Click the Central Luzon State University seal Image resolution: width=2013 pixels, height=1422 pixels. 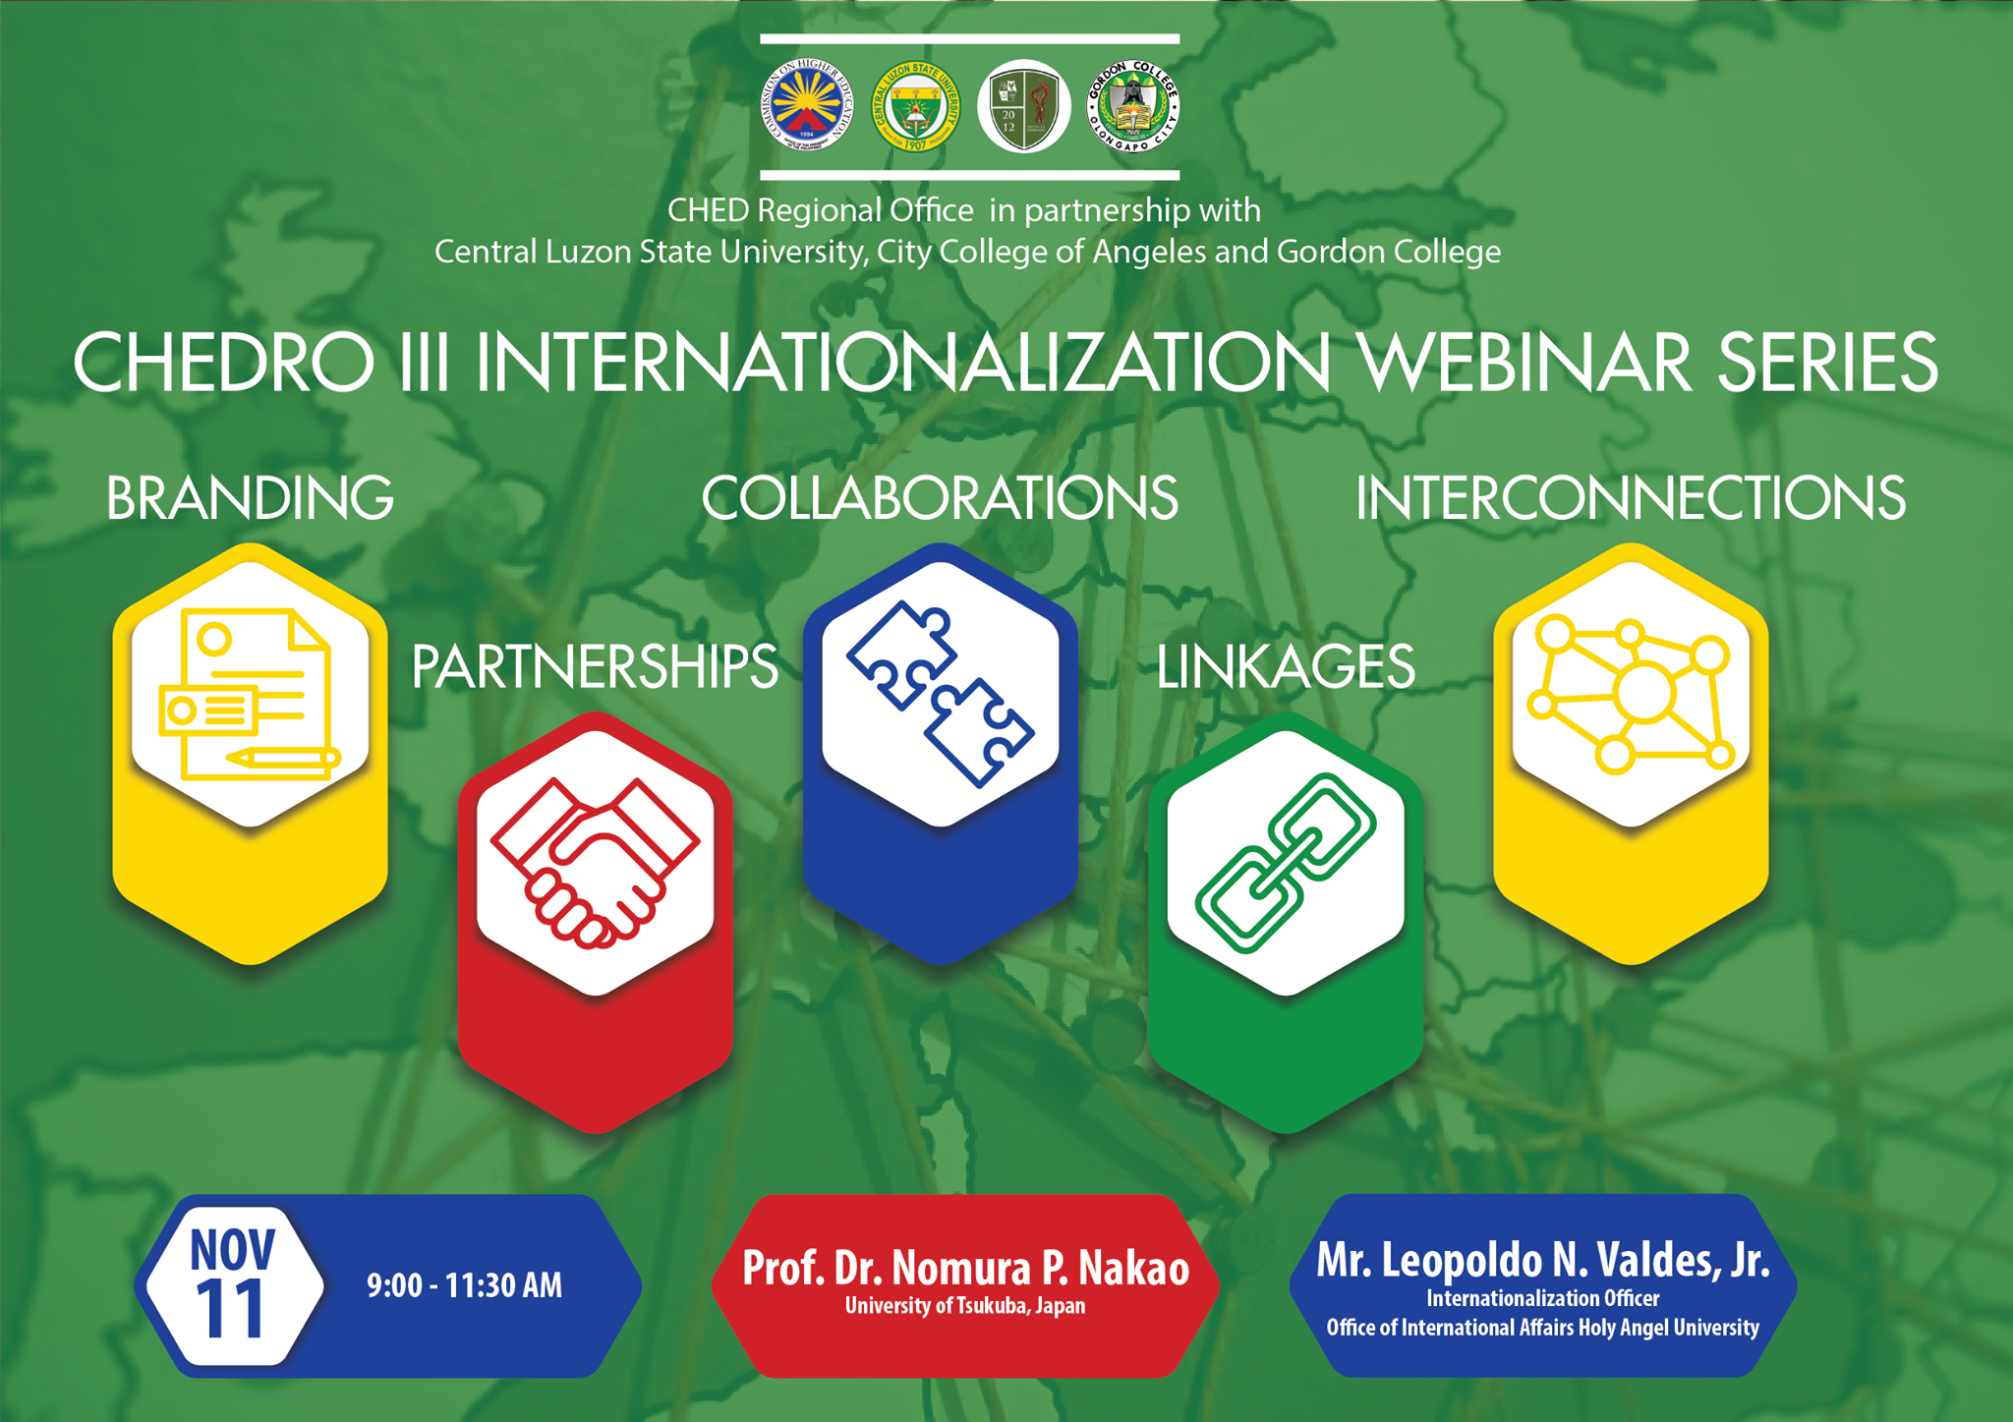pyautogui.click(x=915, y=106)
